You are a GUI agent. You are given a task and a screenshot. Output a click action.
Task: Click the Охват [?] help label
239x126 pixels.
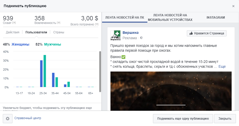[9, 23]
